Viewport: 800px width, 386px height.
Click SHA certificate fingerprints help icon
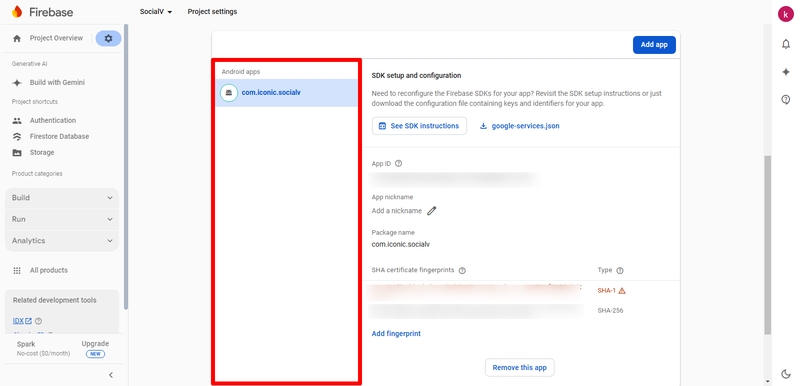click(462, 271)
